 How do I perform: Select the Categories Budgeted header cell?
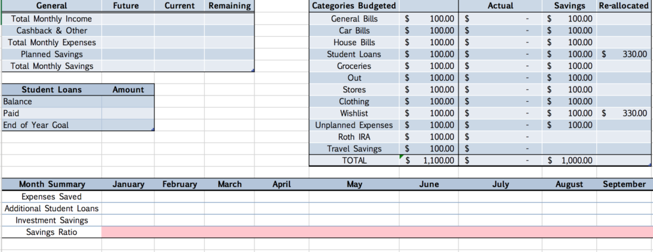click(354, 6)
